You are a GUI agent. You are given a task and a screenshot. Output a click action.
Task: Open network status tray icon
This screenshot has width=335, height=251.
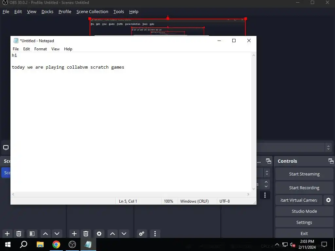285,244
